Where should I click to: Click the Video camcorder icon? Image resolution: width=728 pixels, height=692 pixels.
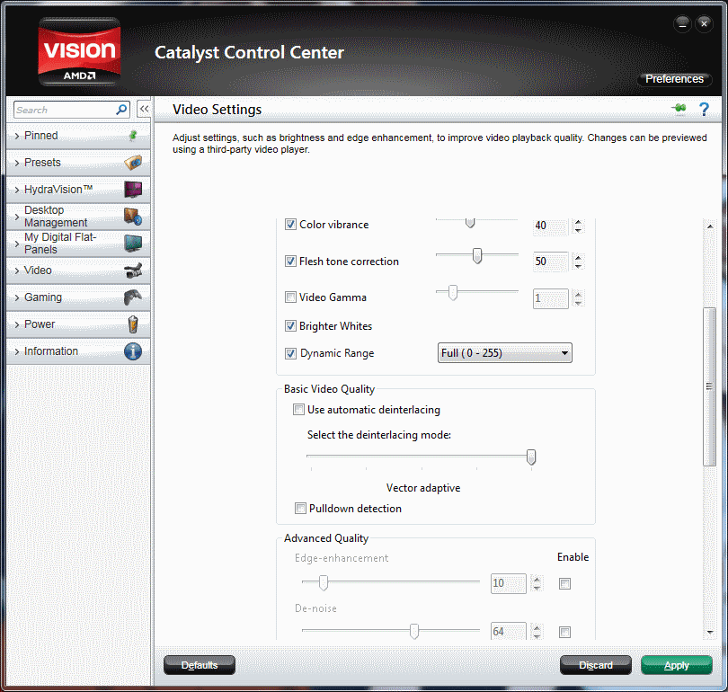[x=133, y=271]
